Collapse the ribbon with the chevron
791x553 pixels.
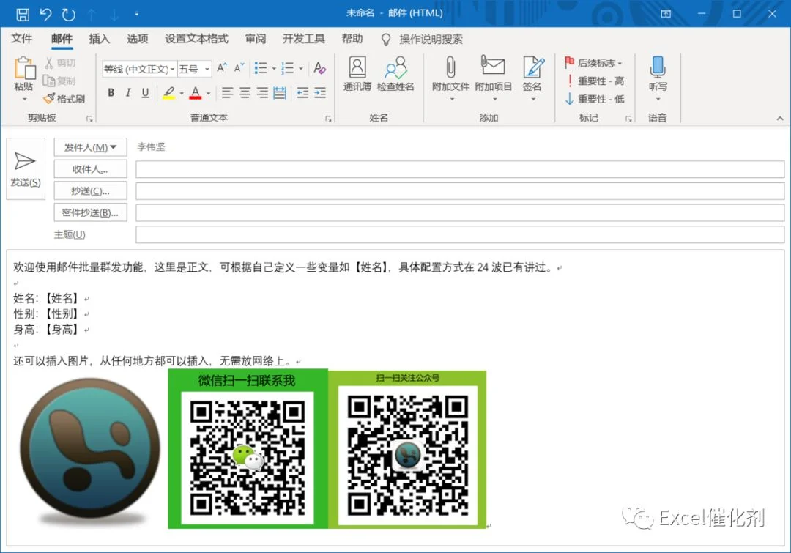(780, 119)
